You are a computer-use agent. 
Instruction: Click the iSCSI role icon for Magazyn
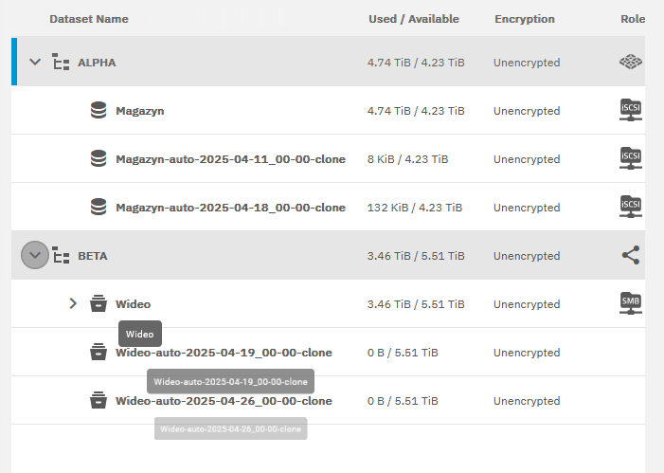(x=631, y=110)
